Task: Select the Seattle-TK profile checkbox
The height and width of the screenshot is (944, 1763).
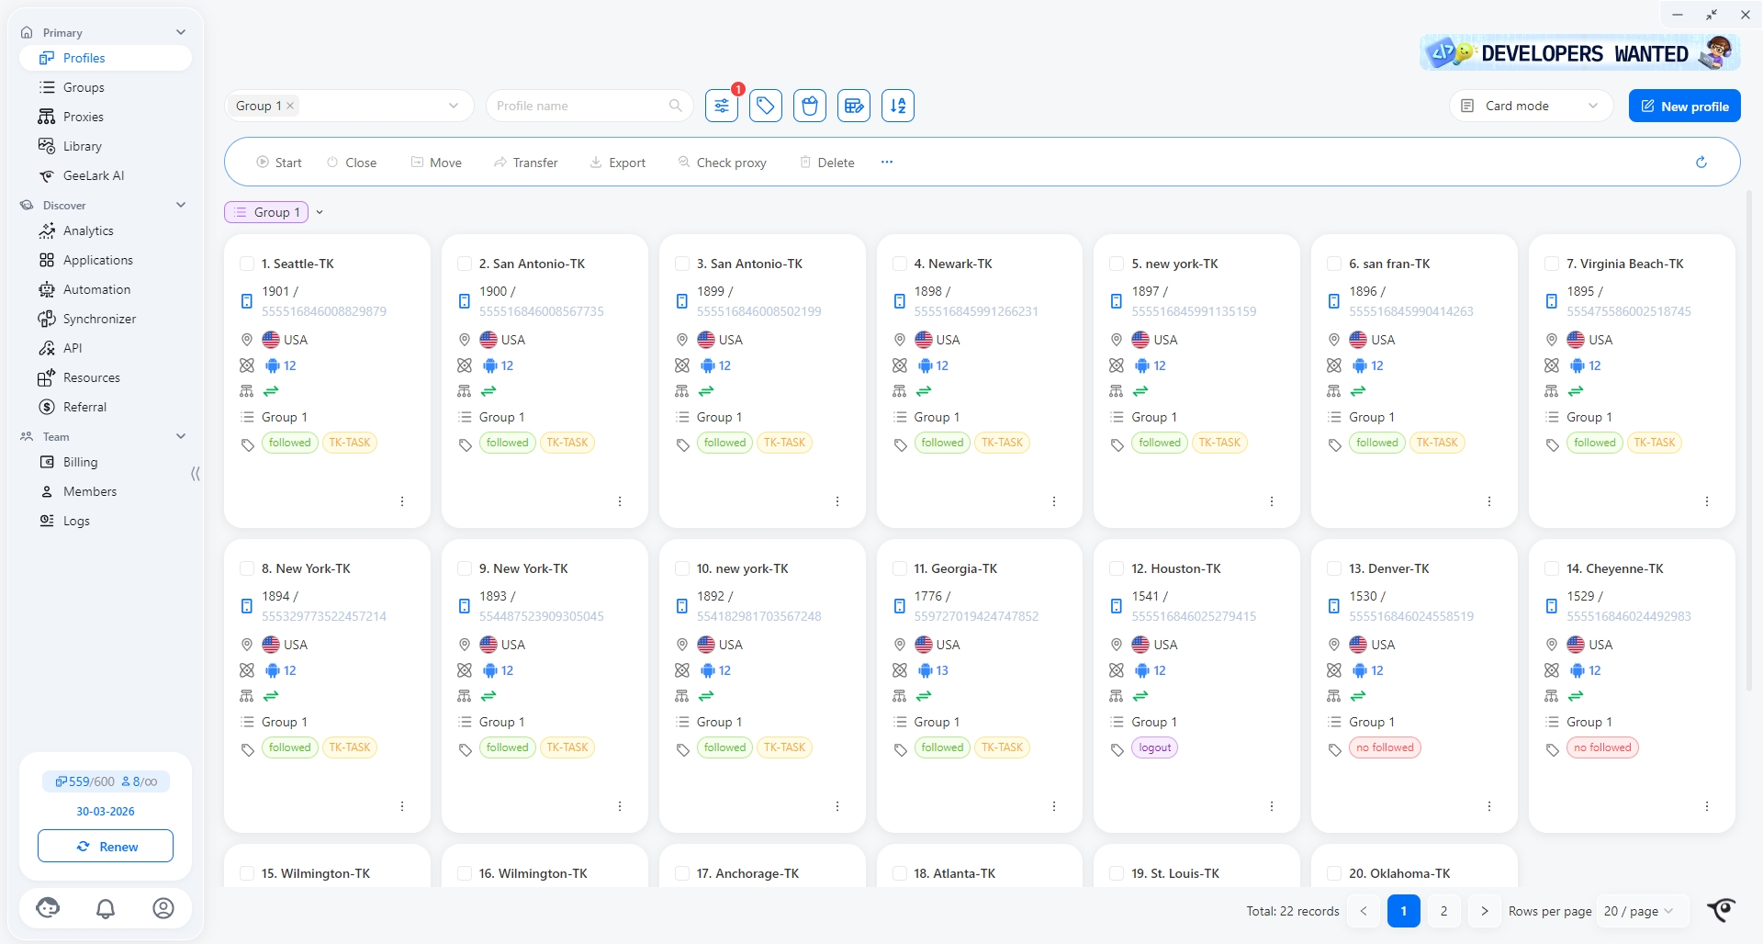Action: click(x=247, y=264)
